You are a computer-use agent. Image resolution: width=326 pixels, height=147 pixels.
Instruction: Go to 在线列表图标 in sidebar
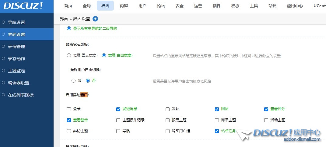[x=21, y=95]
